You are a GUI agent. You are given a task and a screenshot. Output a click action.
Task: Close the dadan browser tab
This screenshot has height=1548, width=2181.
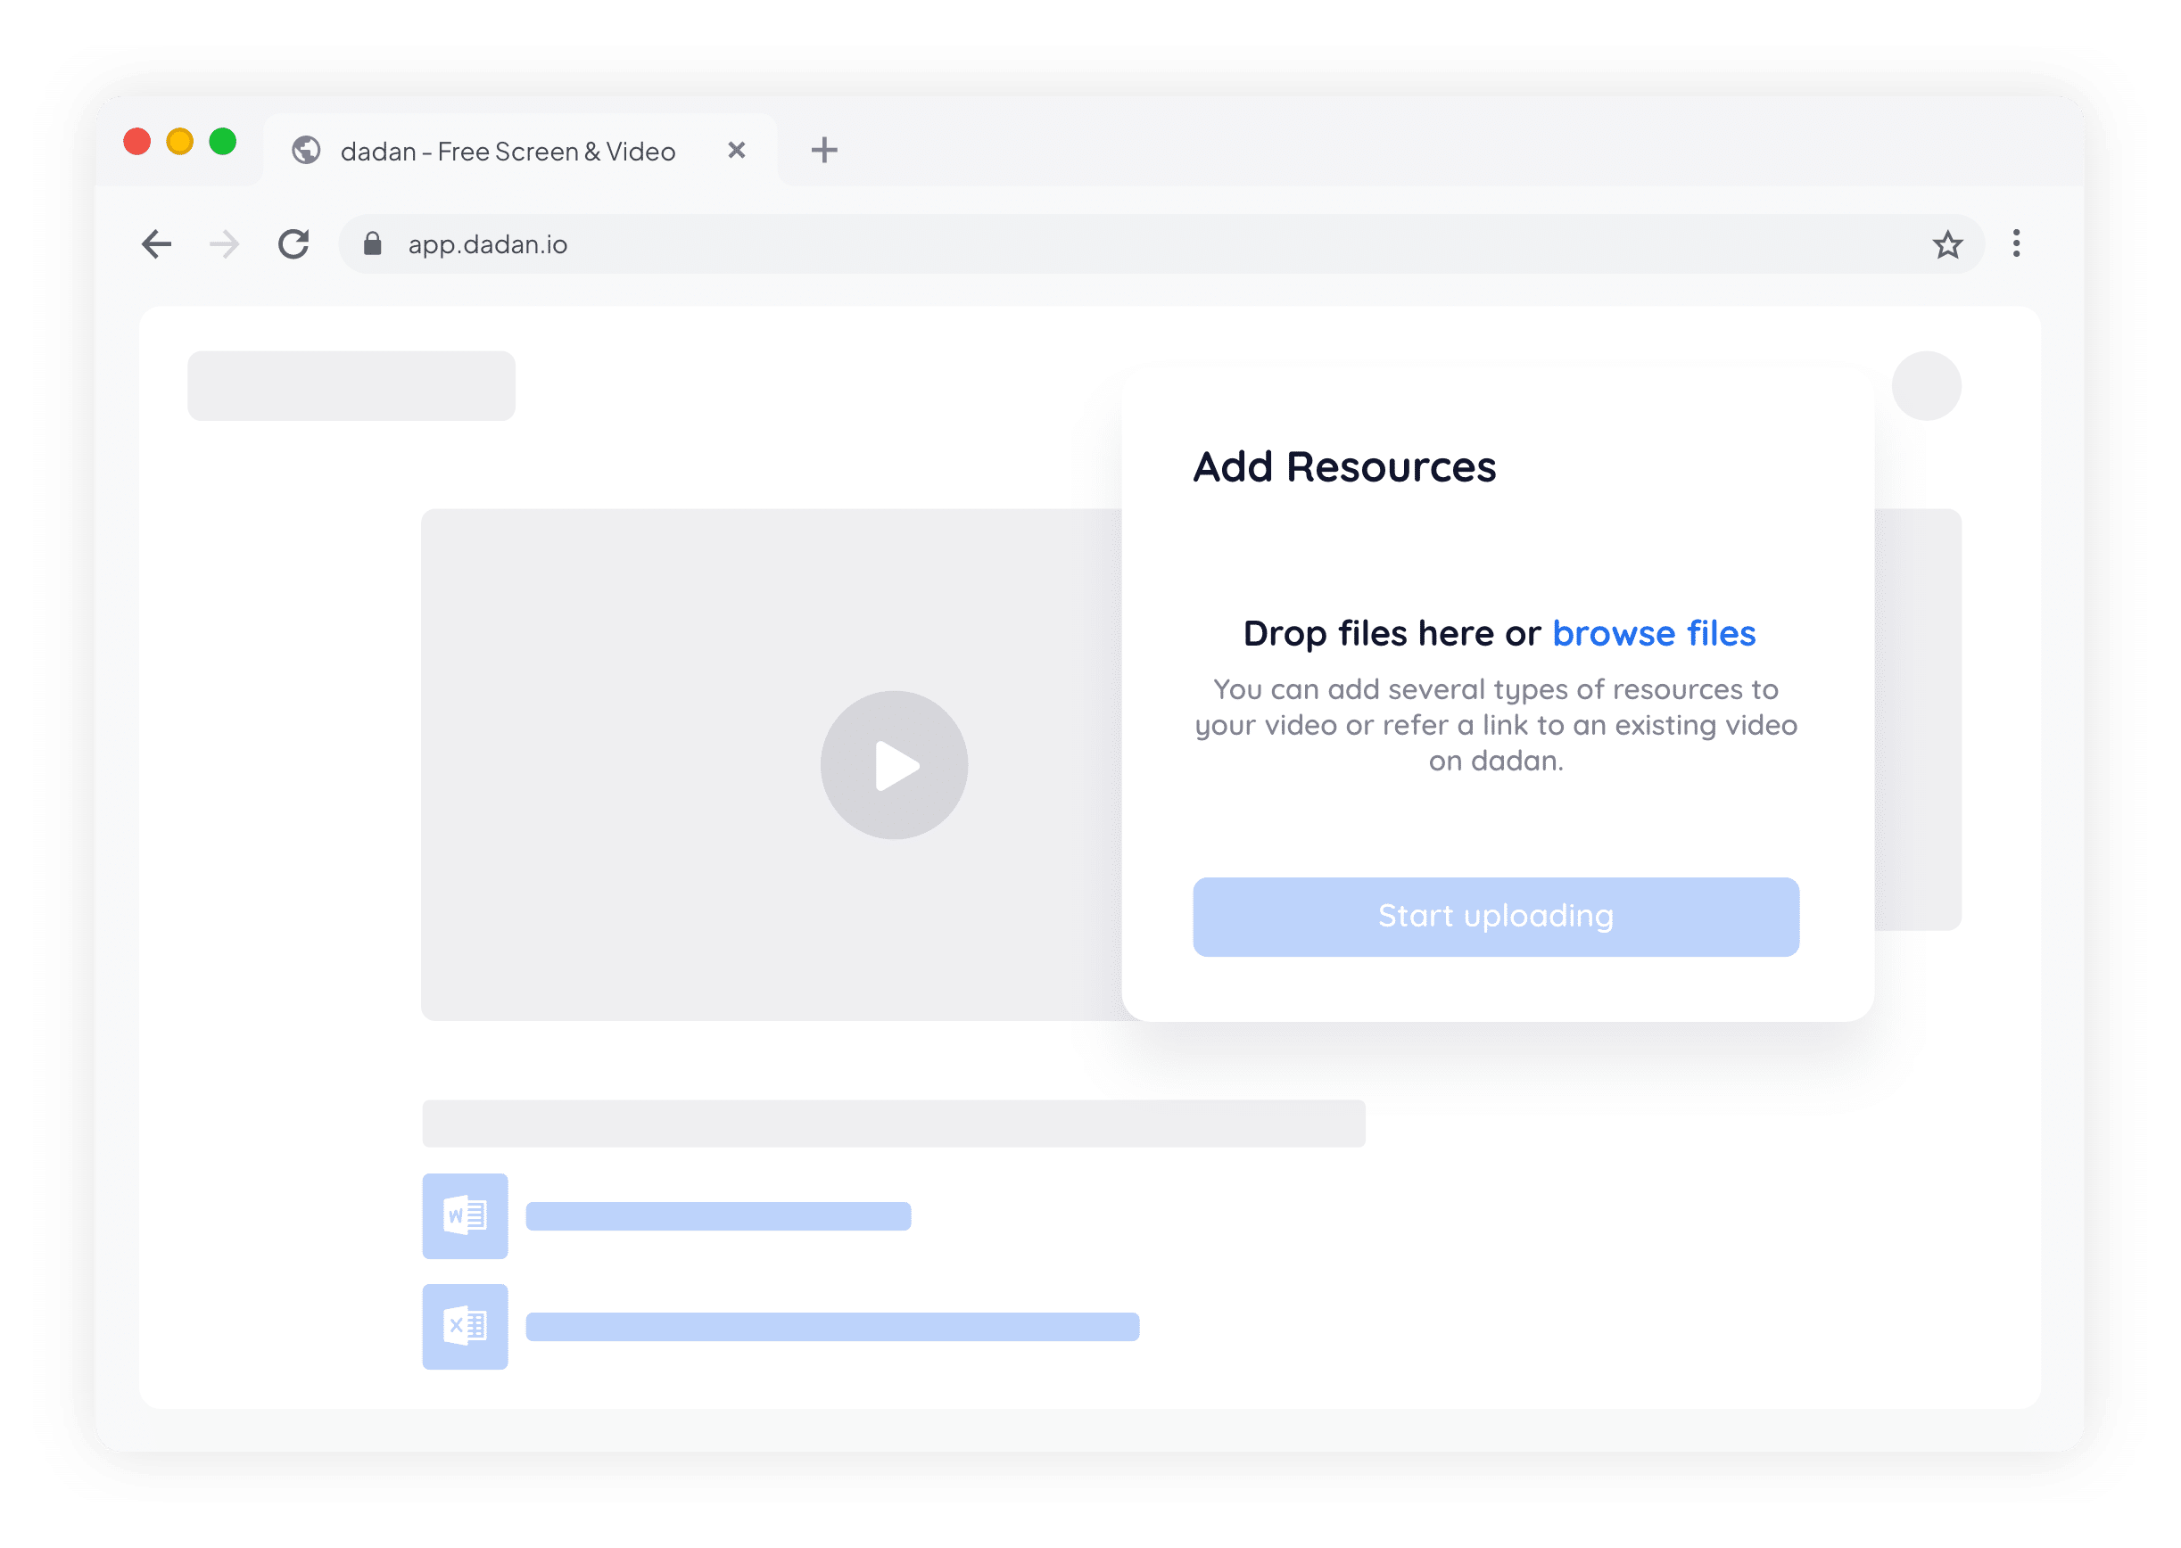click(736, 150)
